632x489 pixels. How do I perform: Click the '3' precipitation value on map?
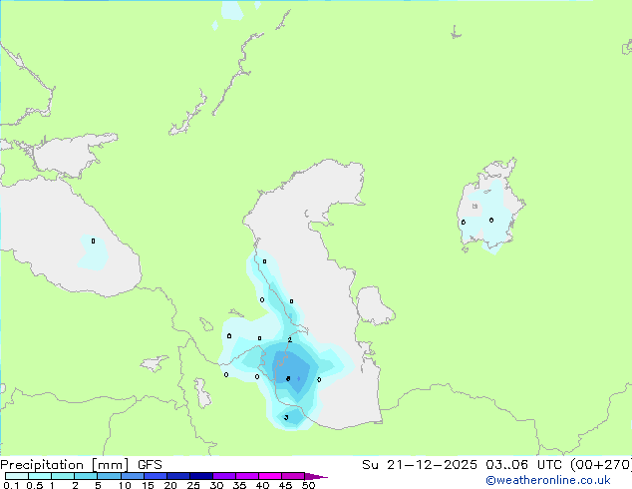(286, 417)
